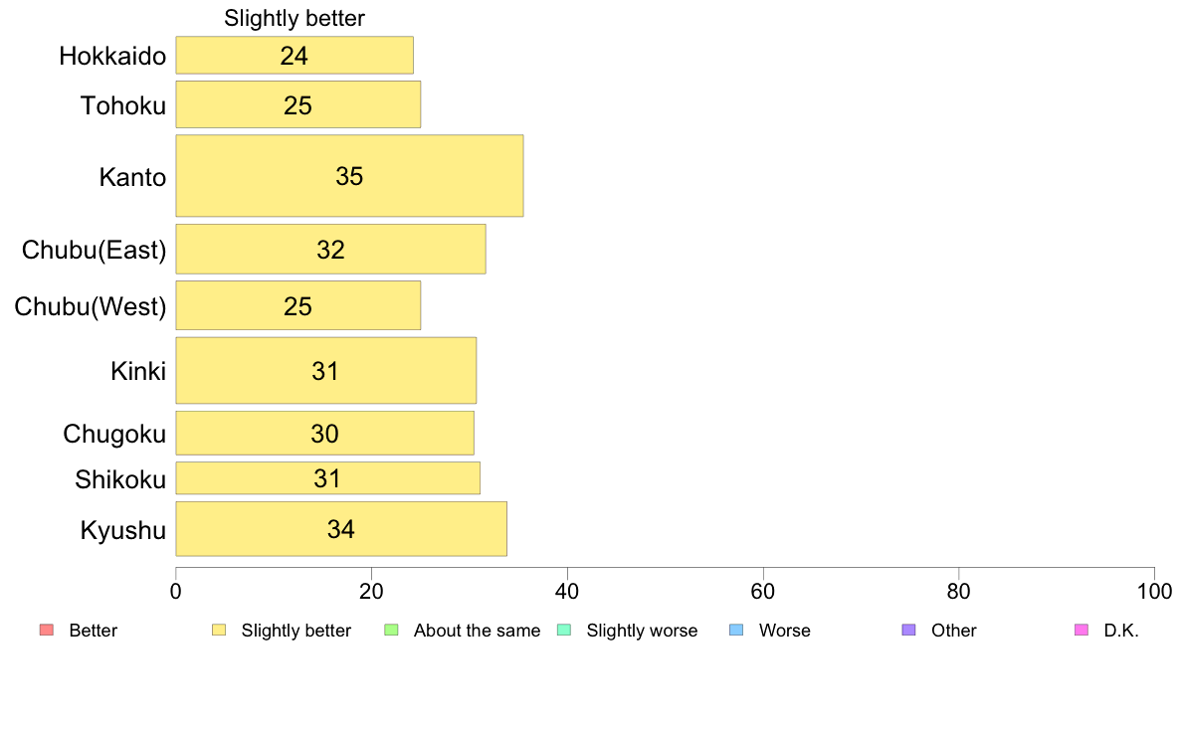
Task: Click the Chugoku bar showing 30
Action: 325,433
